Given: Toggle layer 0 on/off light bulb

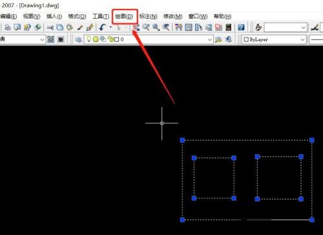Looking at the screenshot, I should point(89,39).
